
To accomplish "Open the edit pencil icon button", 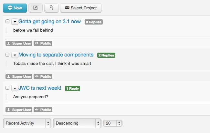I will (36, 8).
